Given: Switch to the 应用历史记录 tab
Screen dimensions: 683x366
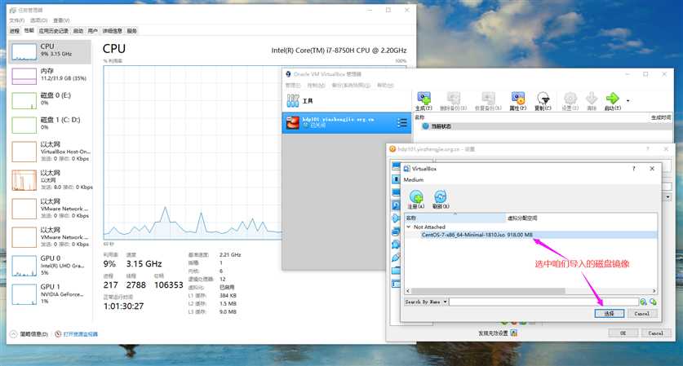Looking at the screenshot, I should pyautogui.click(x=53, y=31).
